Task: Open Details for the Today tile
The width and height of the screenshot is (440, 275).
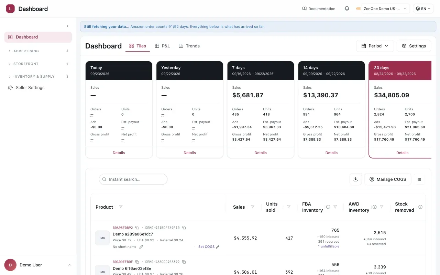Action: (x=119, y=153)
